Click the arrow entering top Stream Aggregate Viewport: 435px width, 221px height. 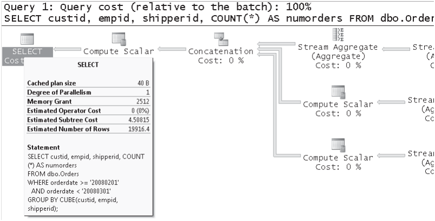click(396, 49)
